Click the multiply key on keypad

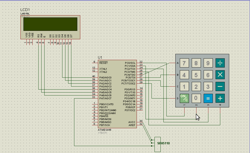220,75
